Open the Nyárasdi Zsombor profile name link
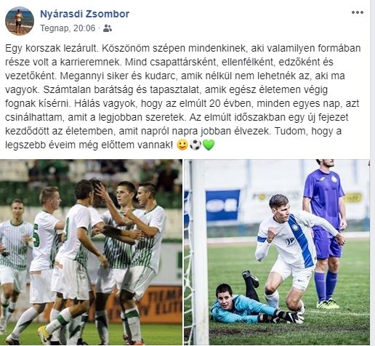The height and width of the screenshot is (346, 375). [84, 14]
